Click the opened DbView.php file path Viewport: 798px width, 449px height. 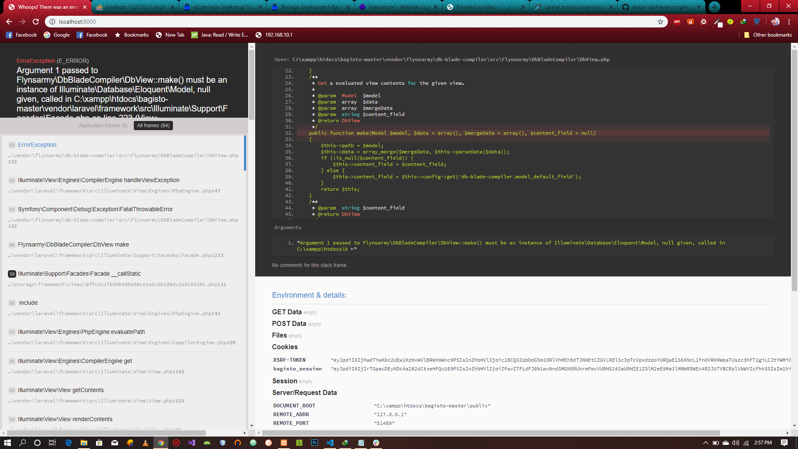(x=451, y=59)
